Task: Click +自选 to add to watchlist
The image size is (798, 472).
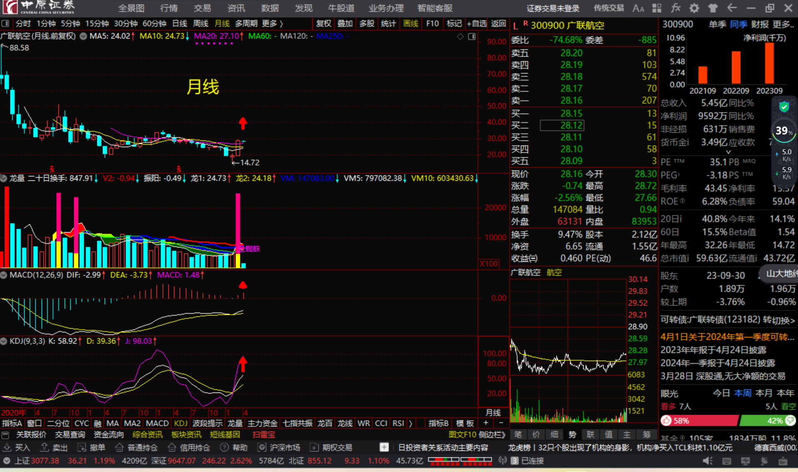Action: (476, 24)
